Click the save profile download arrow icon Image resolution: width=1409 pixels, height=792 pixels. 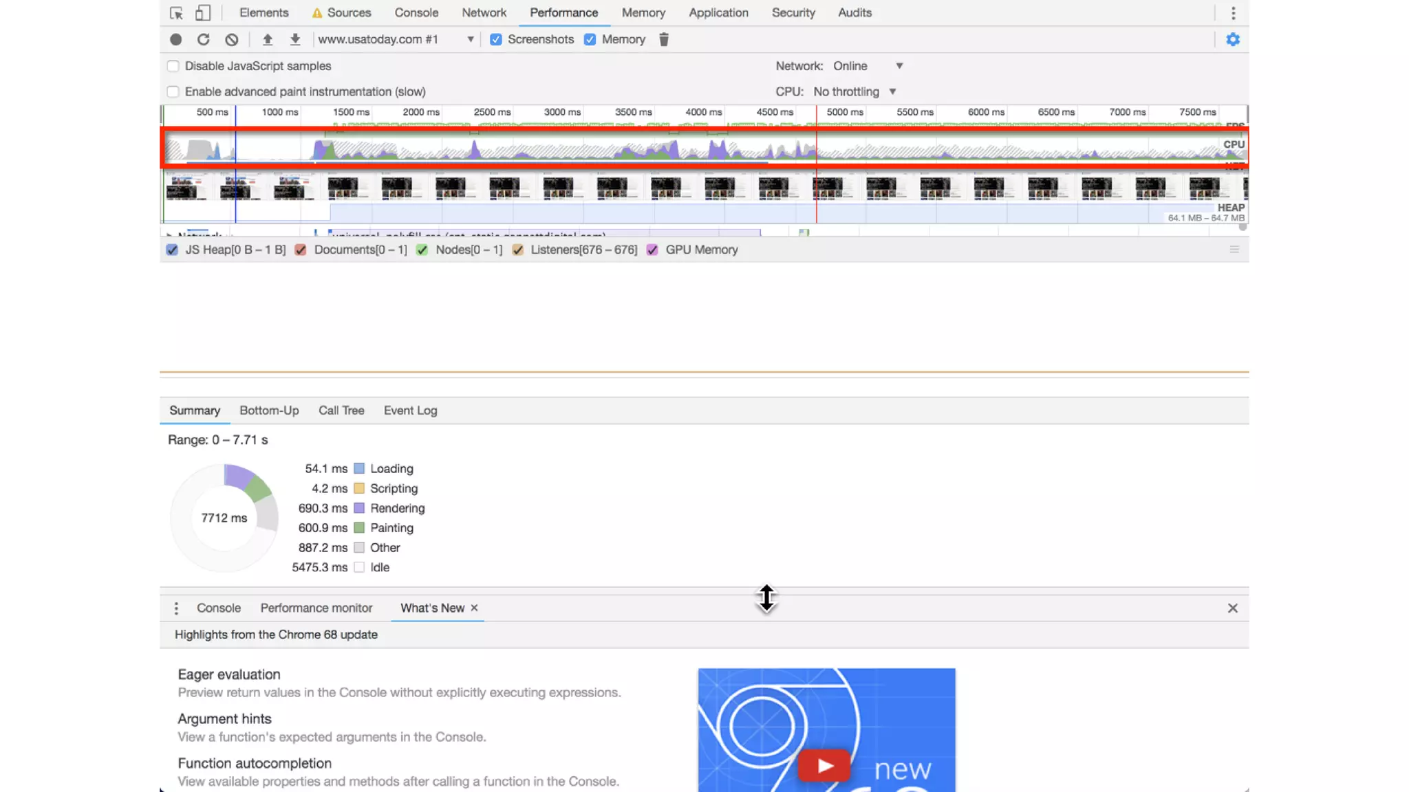pyautogui.click(x=295, y=40)
